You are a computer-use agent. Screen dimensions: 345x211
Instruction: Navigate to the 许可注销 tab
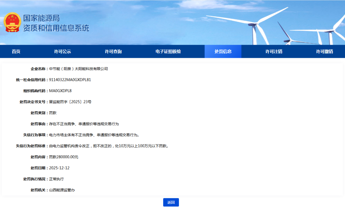[x=274, y=51]
